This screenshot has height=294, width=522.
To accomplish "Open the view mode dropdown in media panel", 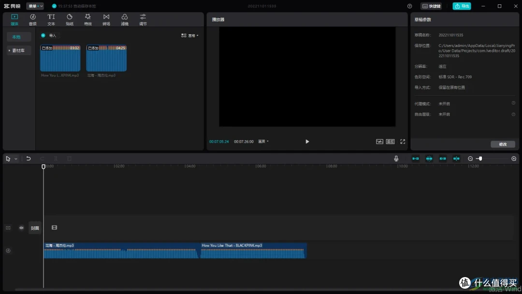I will coord(190,35).
